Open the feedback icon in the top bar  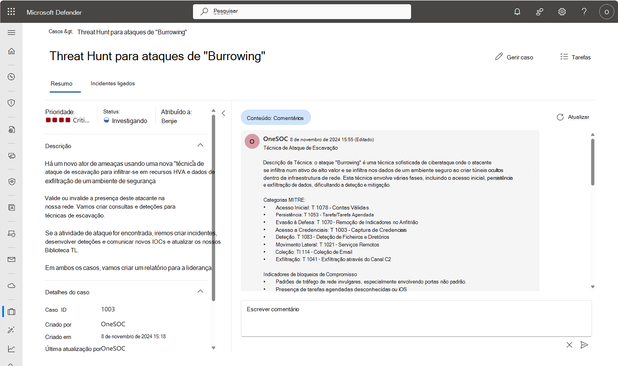(x=539, y=12)
